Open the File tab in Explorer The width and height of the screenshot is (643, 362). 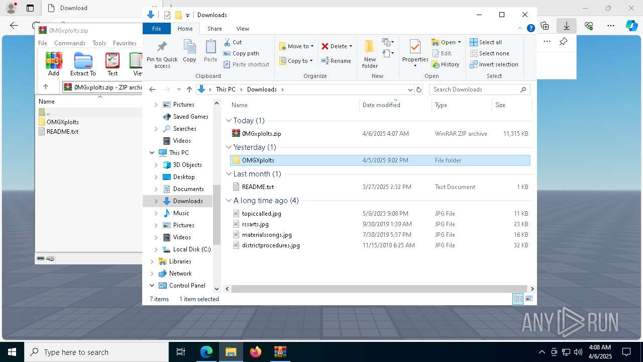pyautogui.click(x=157, y=29)
